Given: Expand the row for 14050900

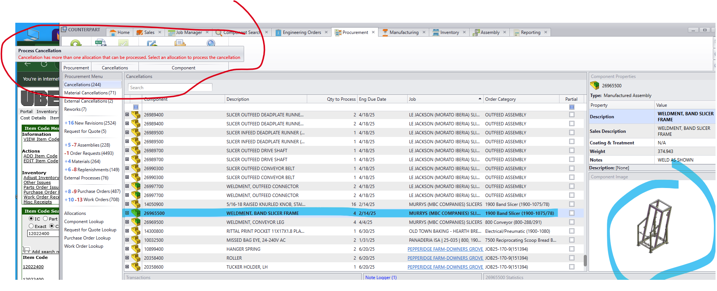Looking at the screenshot, I should pos(127,204).
